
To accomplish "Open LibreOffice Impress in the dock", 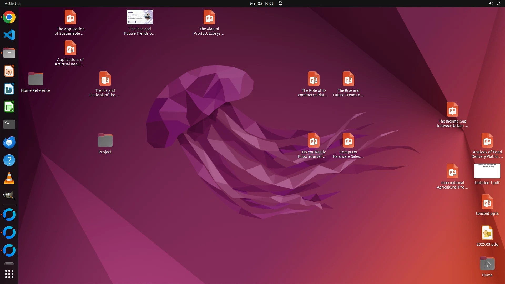I will [9, 71].
